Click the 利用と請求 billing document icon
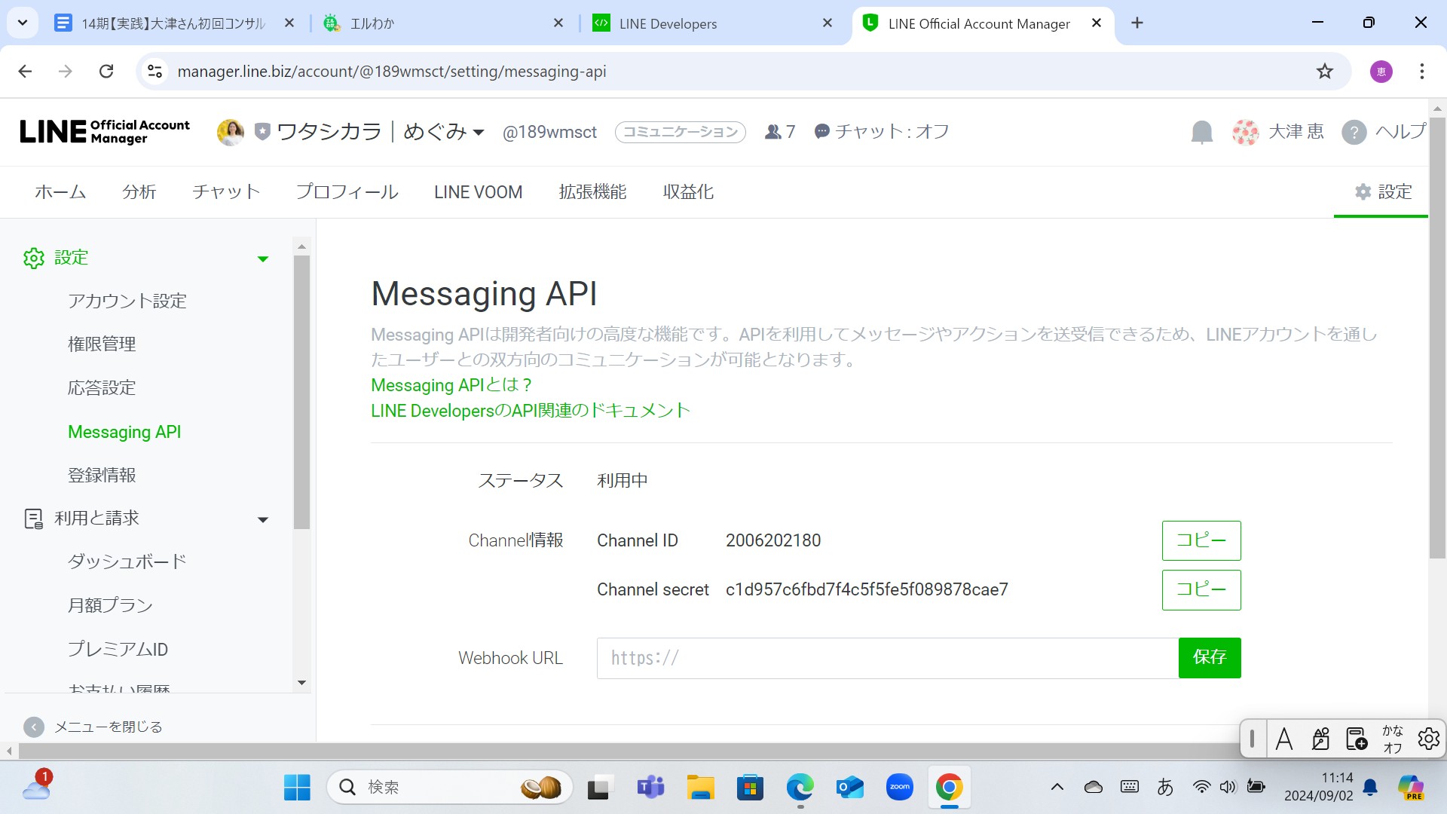This screenshot has width=1447, height=814. pos(33,519)
